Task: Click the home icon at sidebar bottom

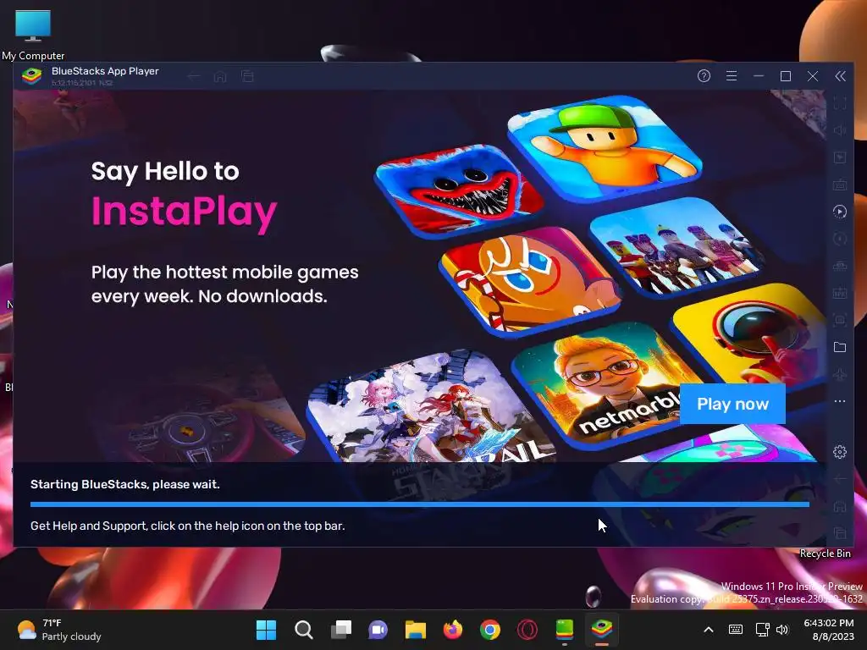Action: click(x=839, y=506)
